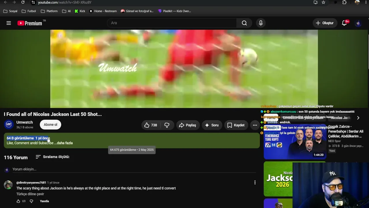Open @dimitryanyanwu7681 username link
Image resolution: width=369 pixels, height=208 pixels.
(x=31, y=183)
